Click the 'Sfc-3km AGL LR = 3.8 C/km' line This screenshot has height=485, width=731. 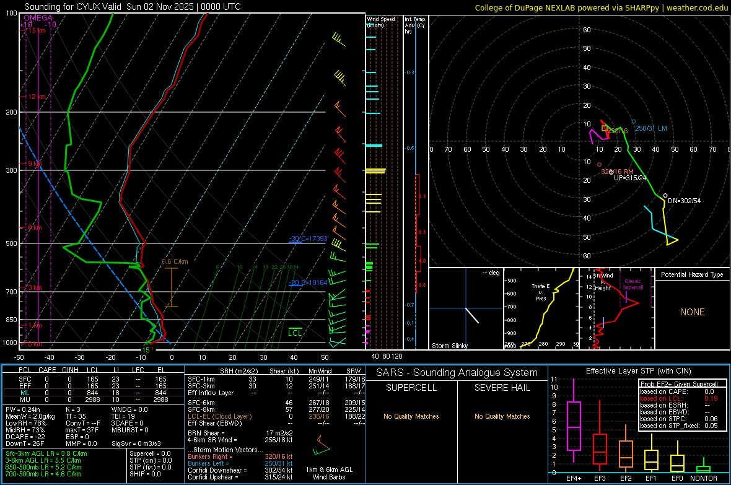click(46, 453)
